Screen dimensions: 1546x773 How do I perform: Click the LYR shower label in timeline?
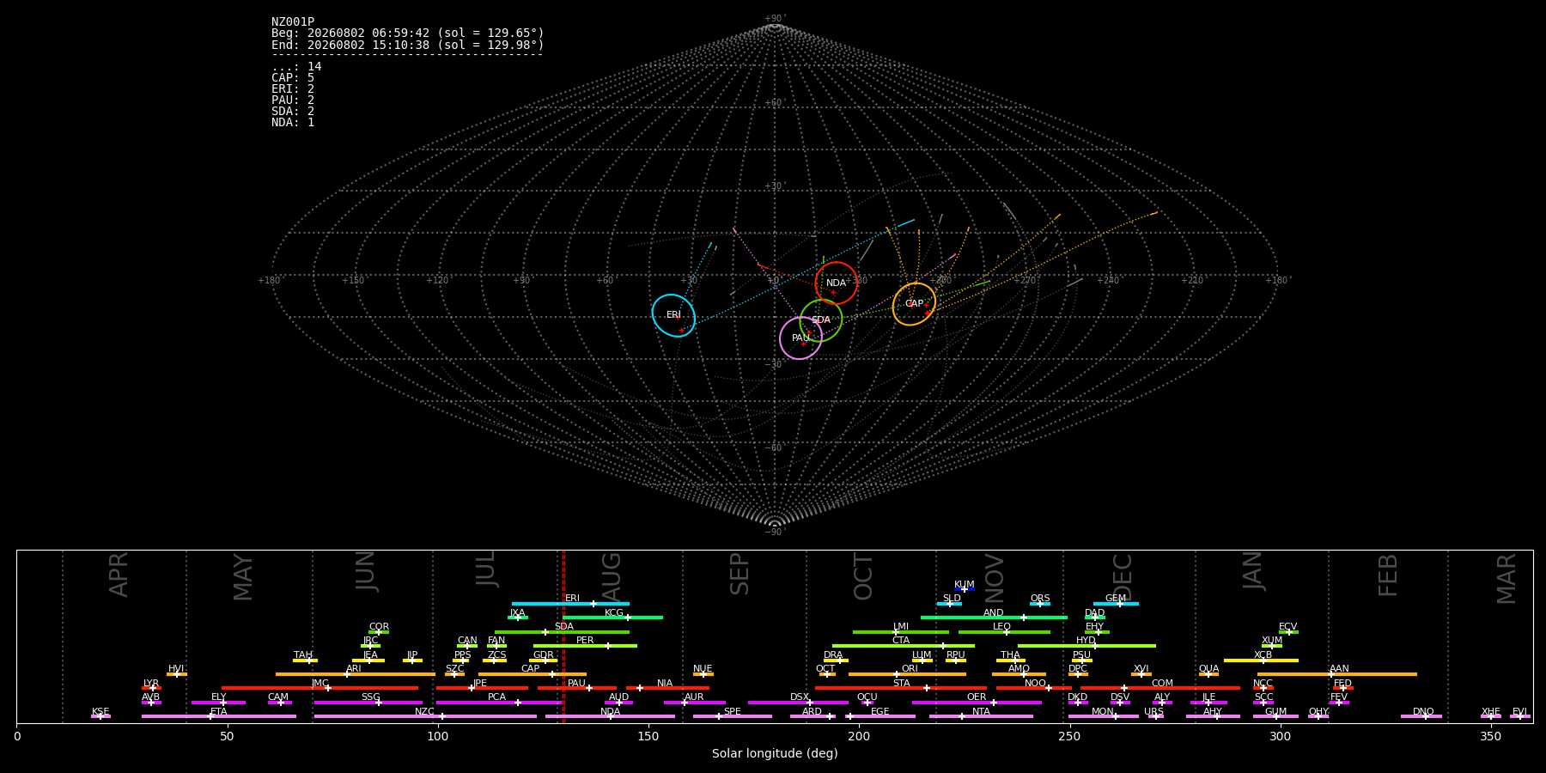point(151,684)
